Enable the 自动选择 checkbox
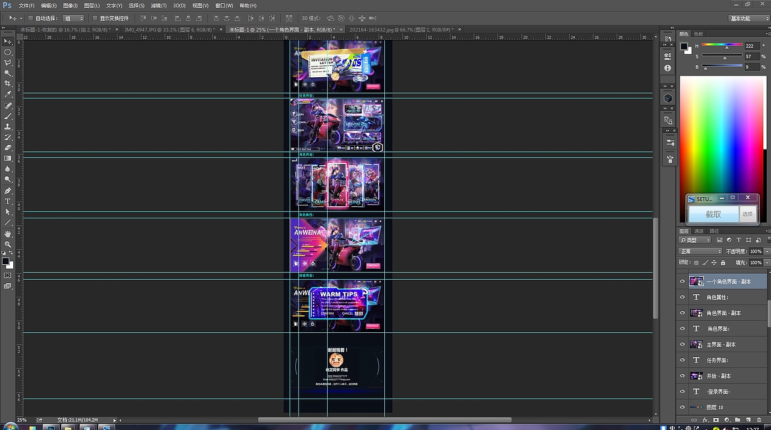 pyautogui.click(x=31, y=18)
